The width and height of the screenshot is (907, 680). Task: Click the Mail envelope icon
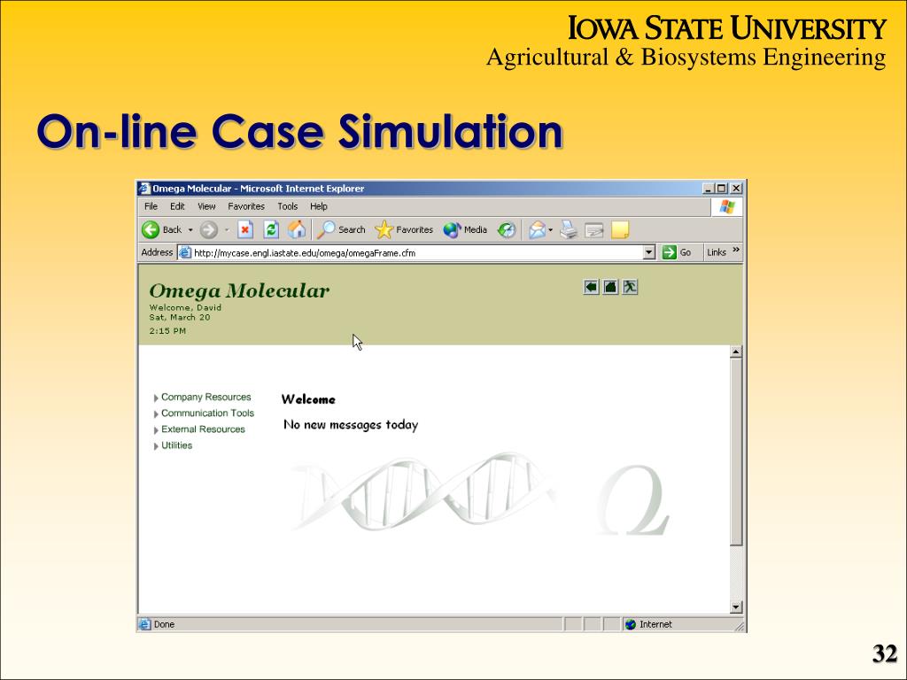pyautogui.click(x=537, y=230)
